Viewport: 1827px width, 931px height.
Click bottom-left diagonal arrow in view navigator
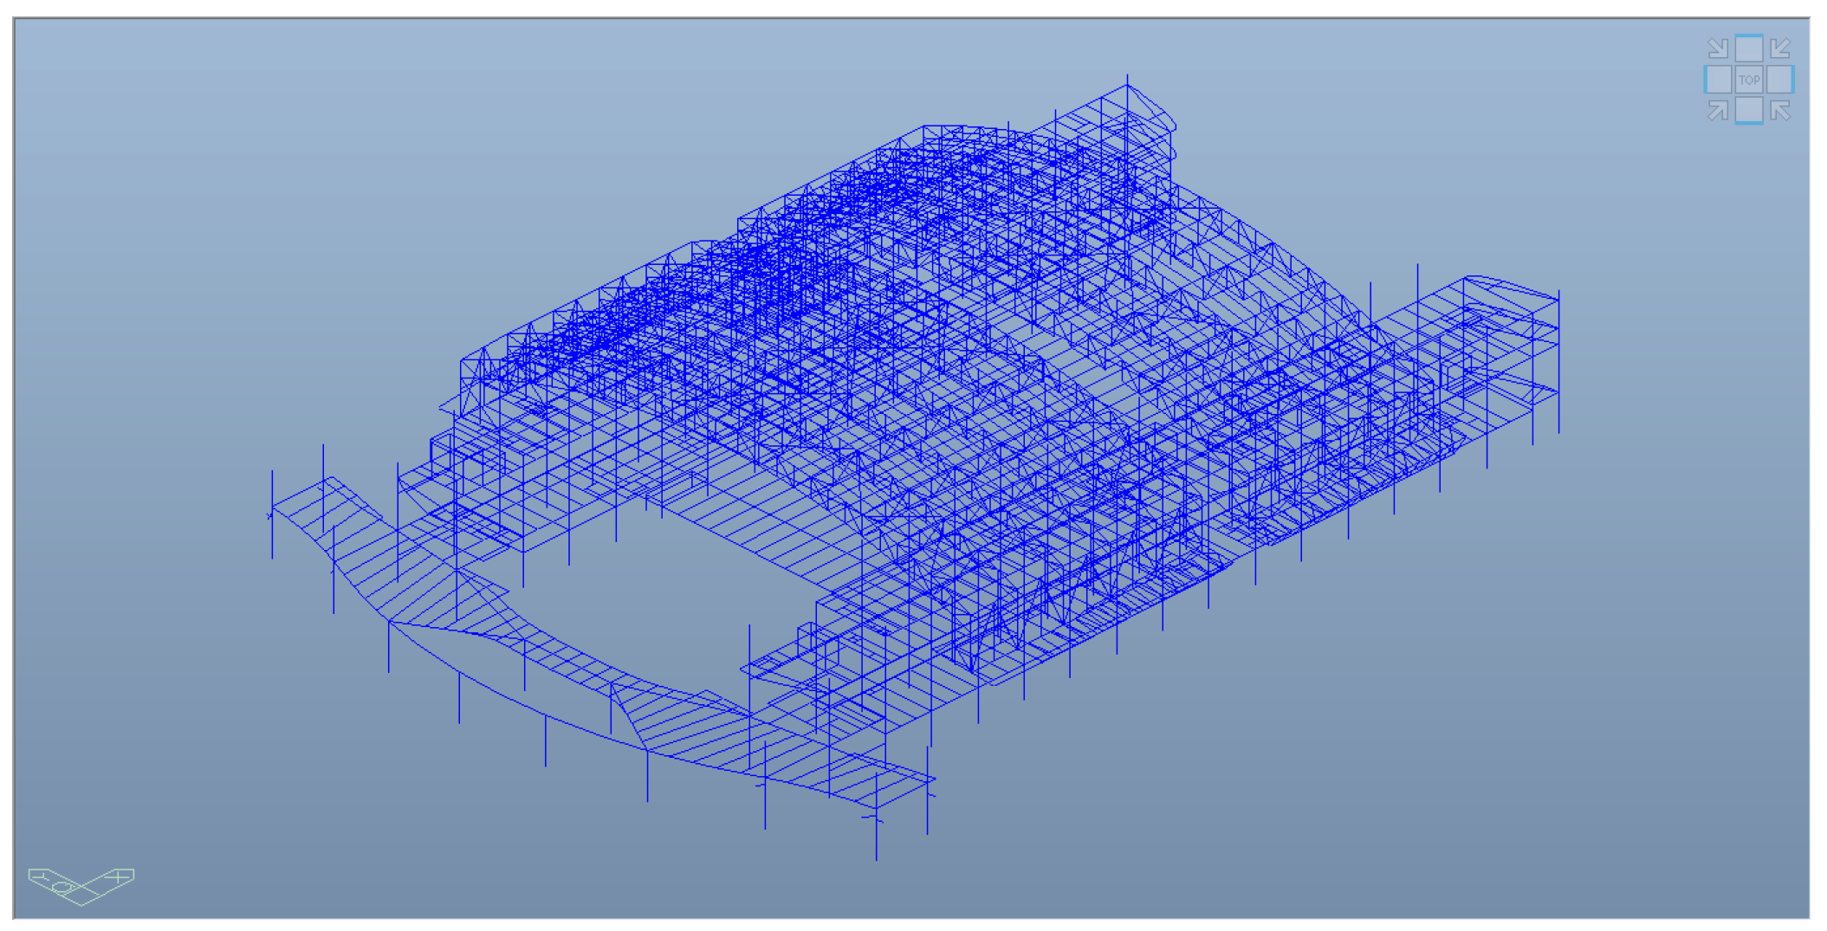(1717, 111)
